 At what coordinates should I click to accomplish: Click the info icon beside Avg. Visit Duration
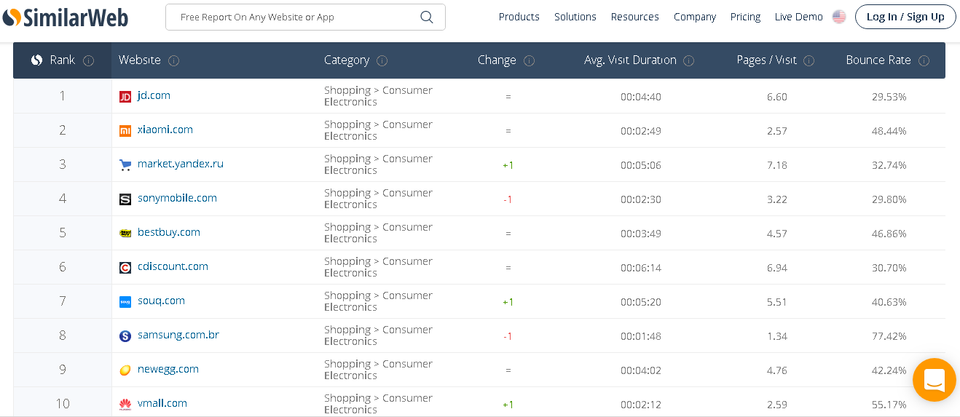[x=688, y=61]
